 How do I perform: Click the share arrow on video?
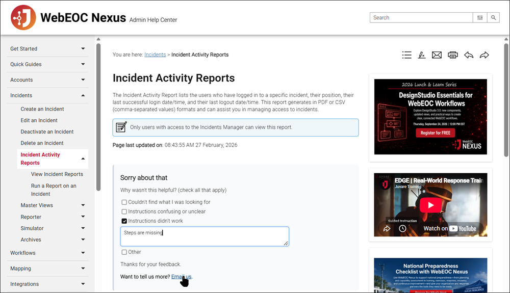tap(387, 229)
